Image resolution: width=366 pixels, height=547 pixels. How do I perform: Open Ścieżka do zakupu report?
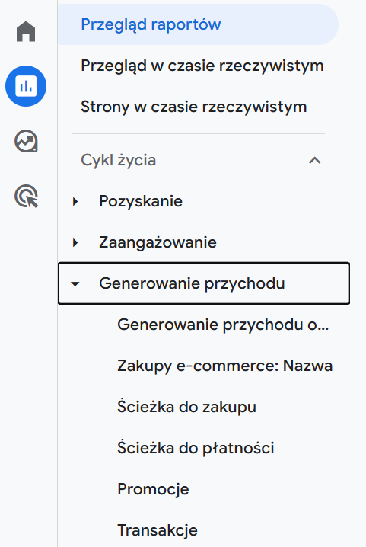[x=187, y=407]
